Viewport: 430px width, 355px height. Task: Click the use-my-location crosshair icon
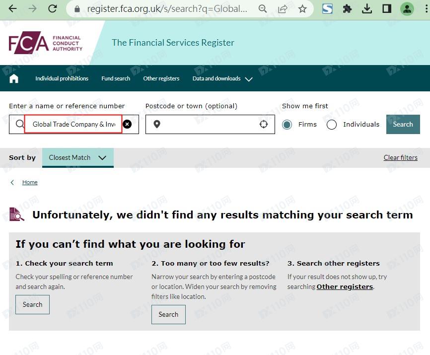pos(264,124)
